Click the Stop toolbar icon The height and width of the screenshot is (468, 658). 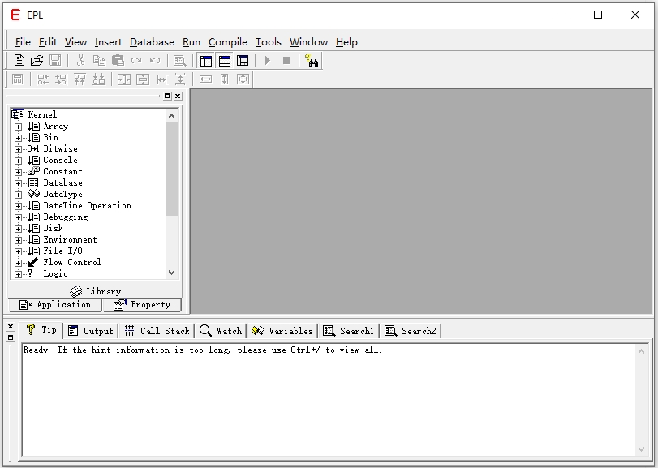pos(286,60)
